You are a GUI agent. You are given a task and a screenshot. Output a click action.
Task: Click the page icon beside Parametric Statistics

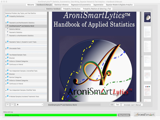7,32
